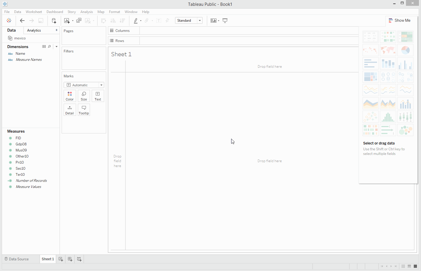Viewport: 421px width, 271px height.
Task: Click the new dashboard tab icon at bottom
Action: (70, 259)
